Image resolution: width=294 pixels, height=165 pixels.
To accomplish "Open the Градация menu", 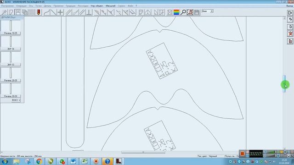I will click(70, 6).
